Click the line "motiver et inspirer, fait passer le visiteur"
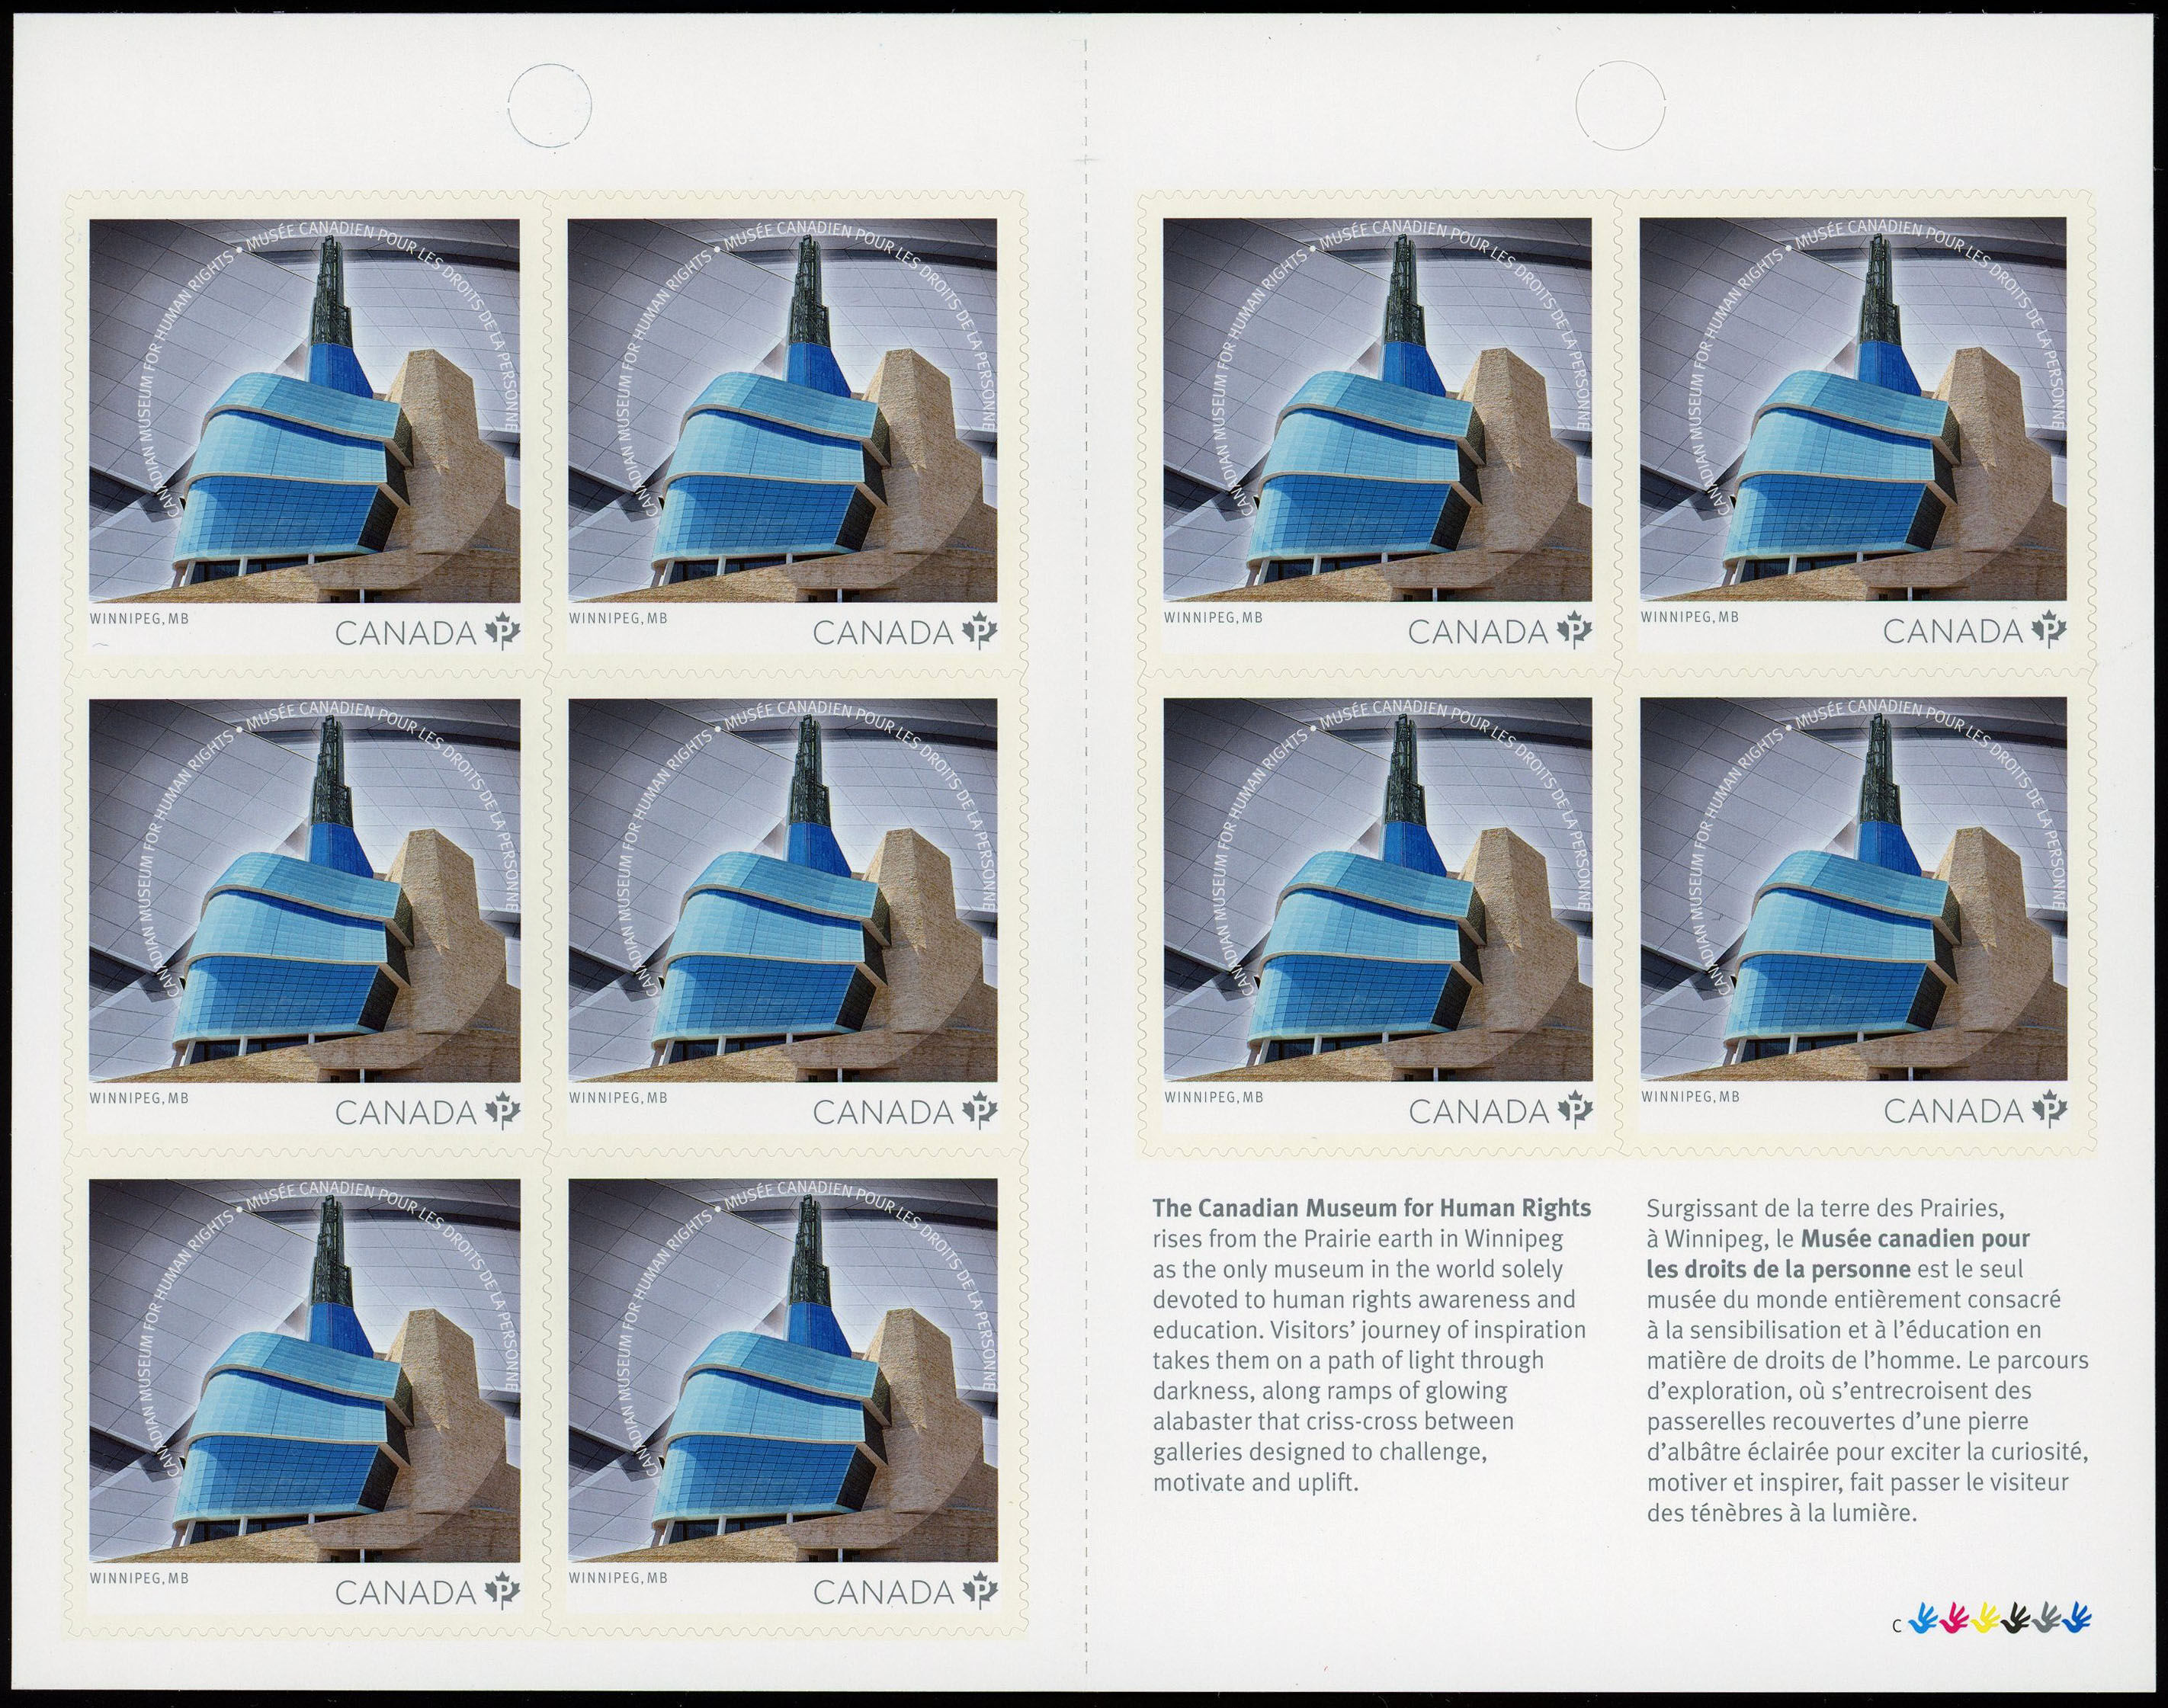This screenshot has width=2168, height=1708. (1858, 1482)
